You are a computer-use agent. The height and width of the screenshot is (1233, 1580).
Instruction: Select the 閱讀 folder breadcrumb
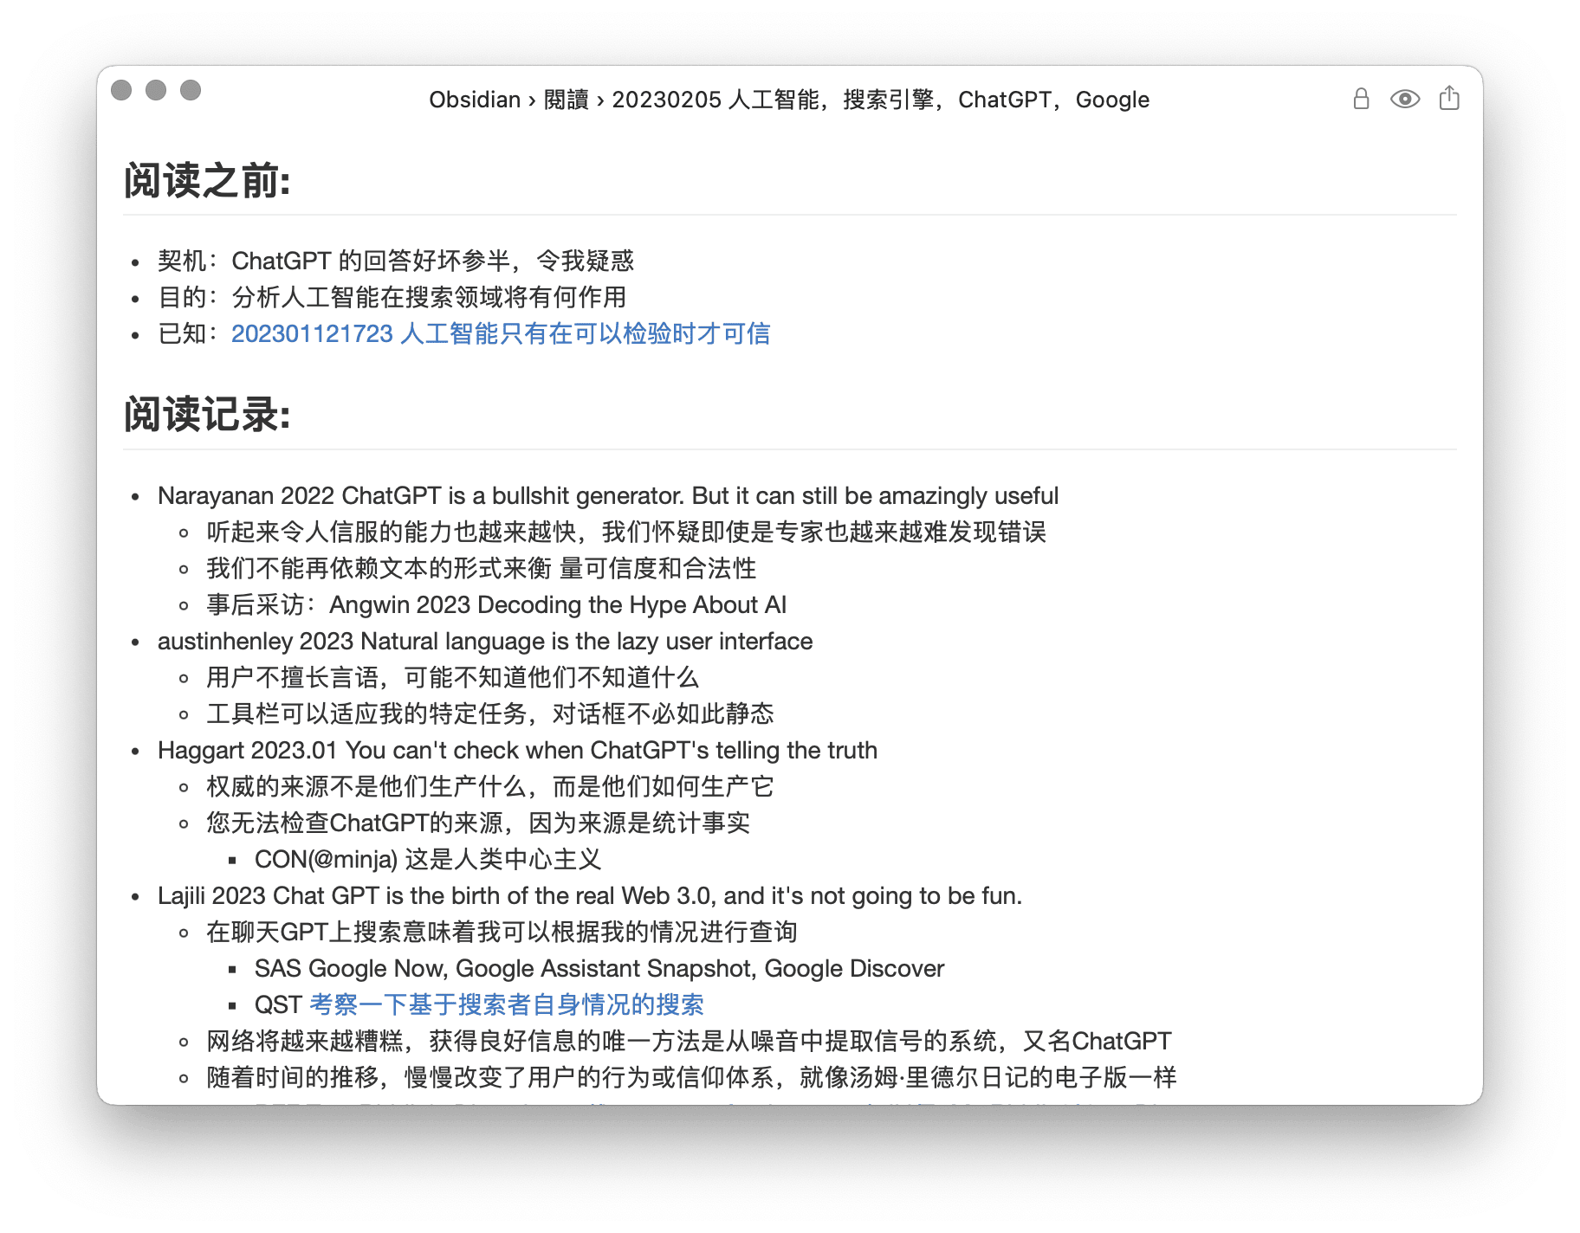tap(566, 100)
